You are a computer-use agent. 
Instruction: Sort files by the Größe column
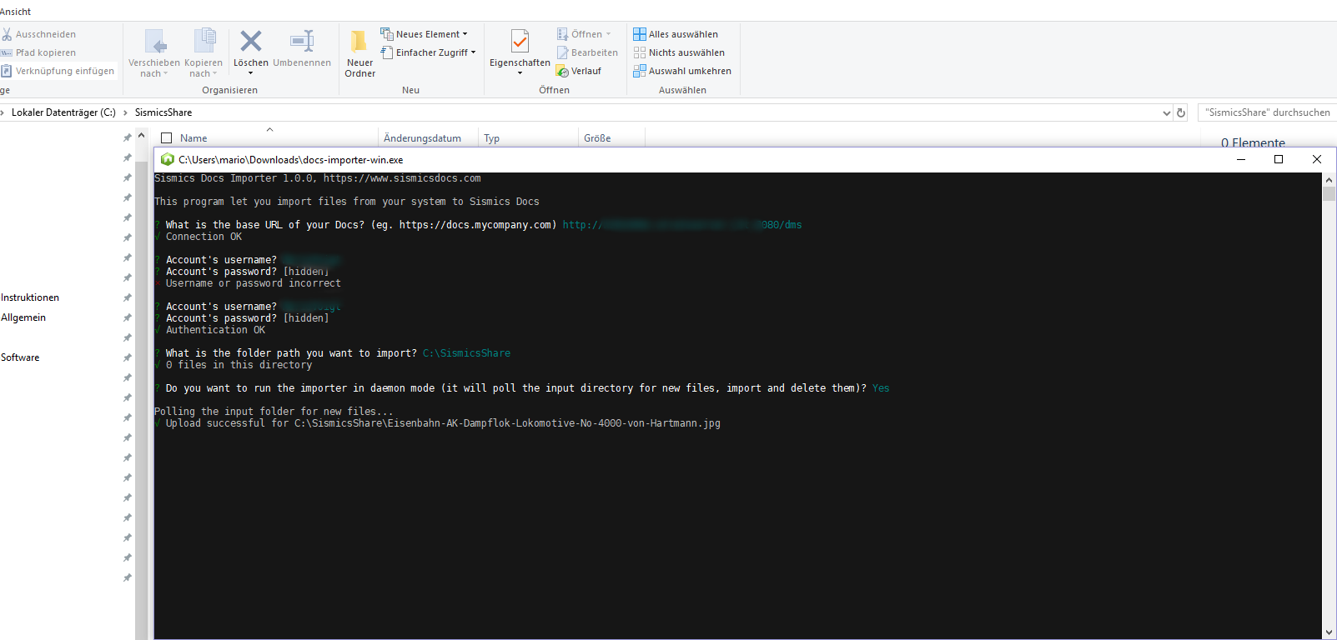point(597,138)
